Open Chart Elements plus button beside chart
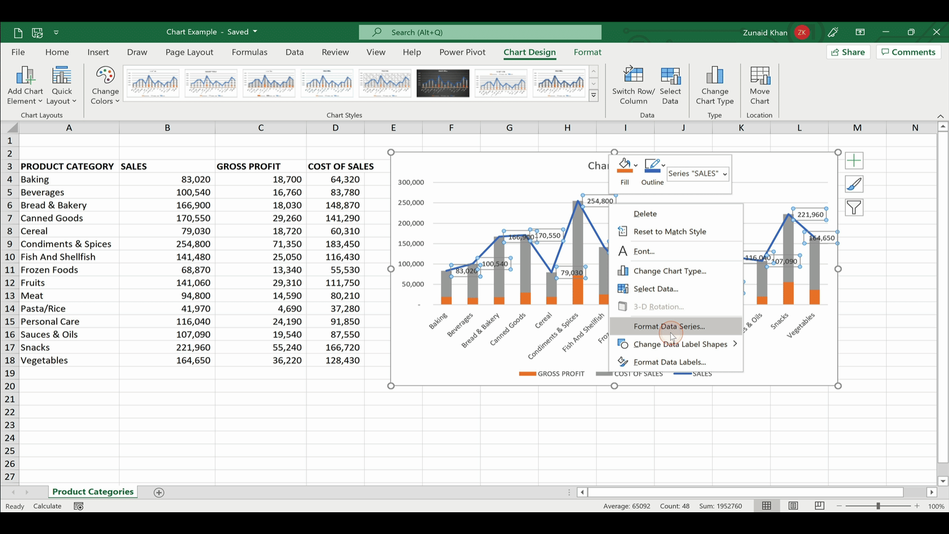 (854, 161)
